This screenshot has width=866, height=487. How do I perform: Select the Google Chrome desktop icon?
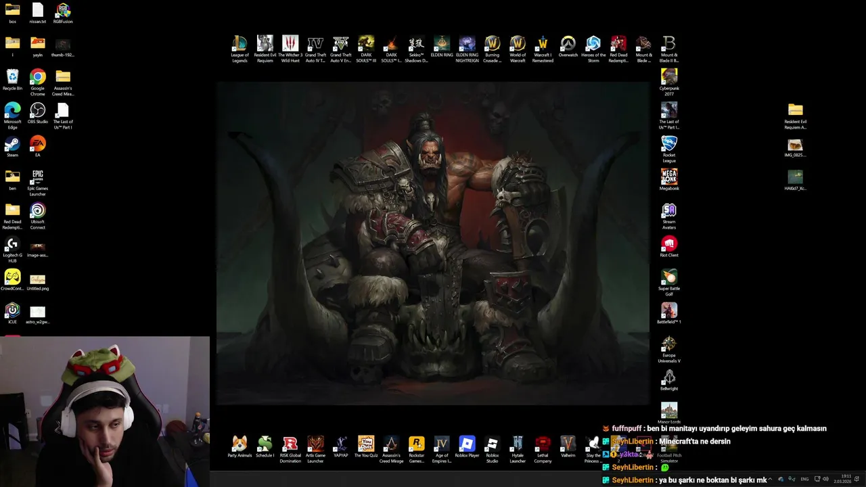point(38,82)
